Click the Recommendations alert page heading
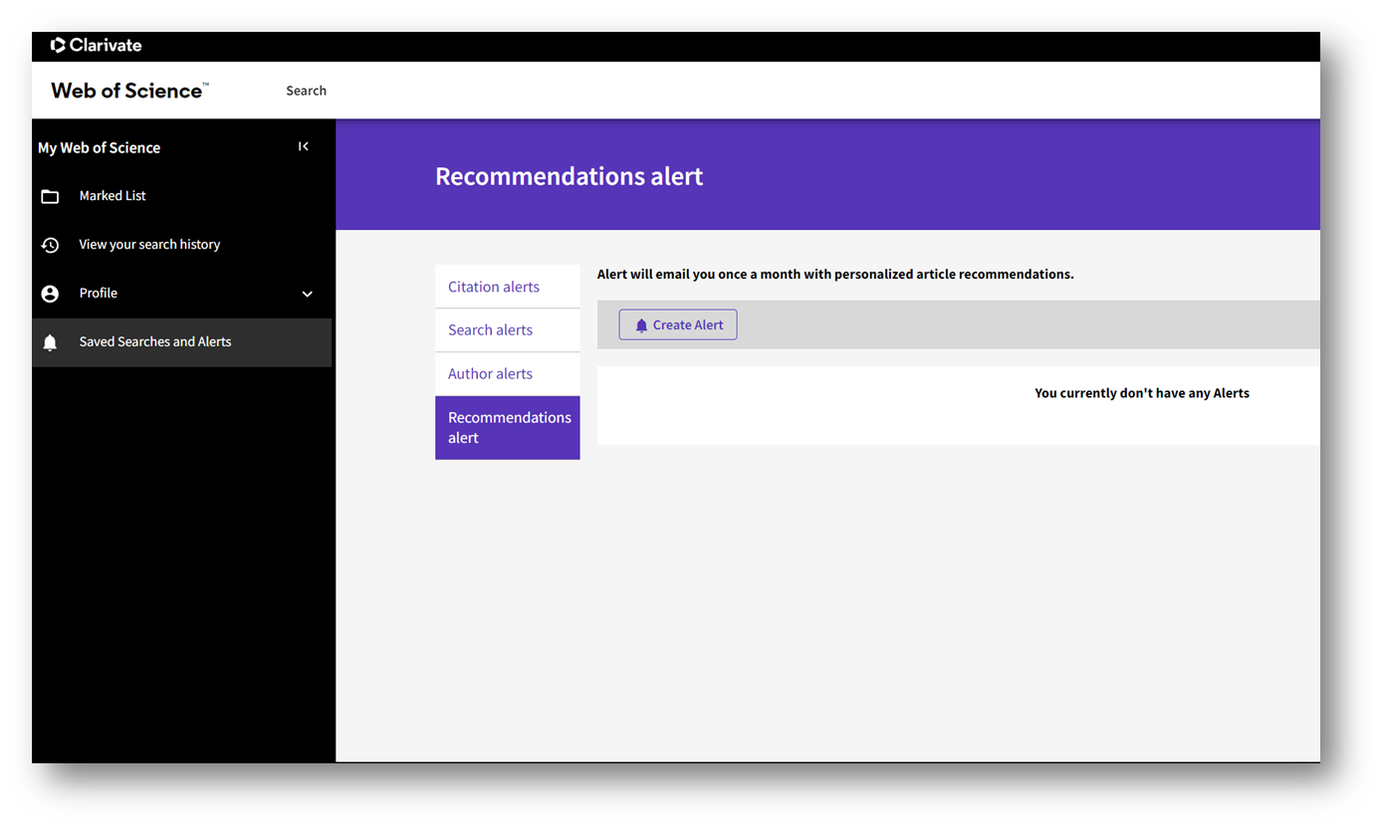 (x=570, y=176)
